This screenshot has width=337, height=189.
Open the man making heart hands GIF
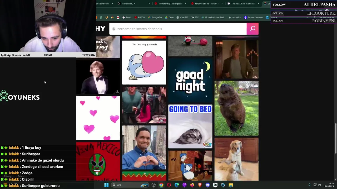point(144,148)
